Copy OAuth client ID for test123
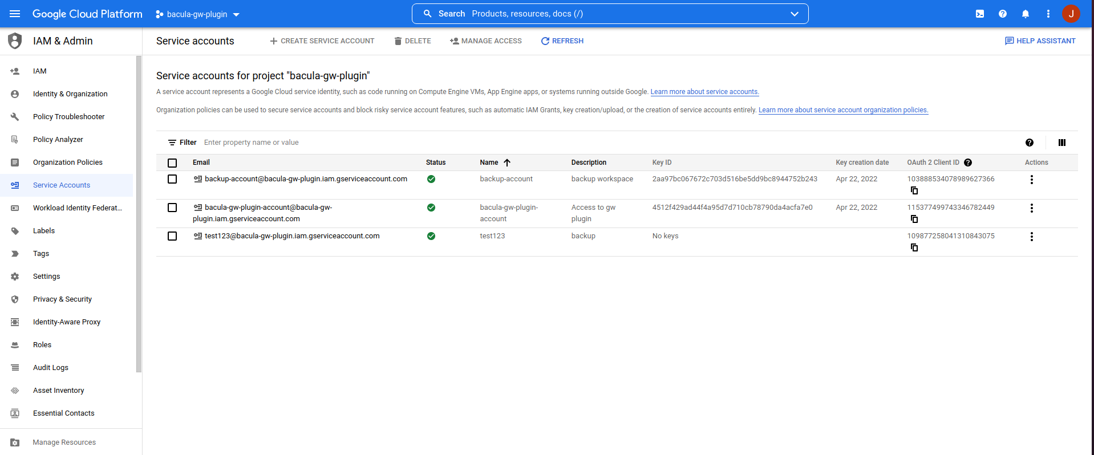Screen dimensions: 1094x455 pyautogui.click(x=914, y=247)
